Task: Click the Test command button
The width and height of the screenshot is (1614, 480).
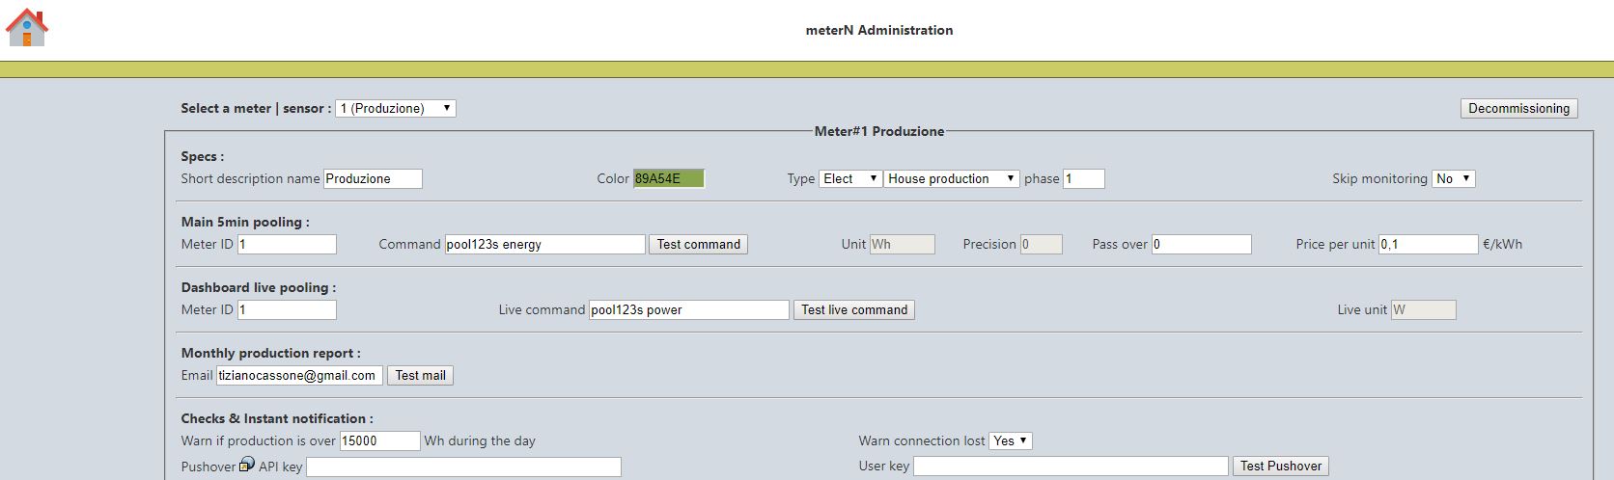Action: coord(698,244)
